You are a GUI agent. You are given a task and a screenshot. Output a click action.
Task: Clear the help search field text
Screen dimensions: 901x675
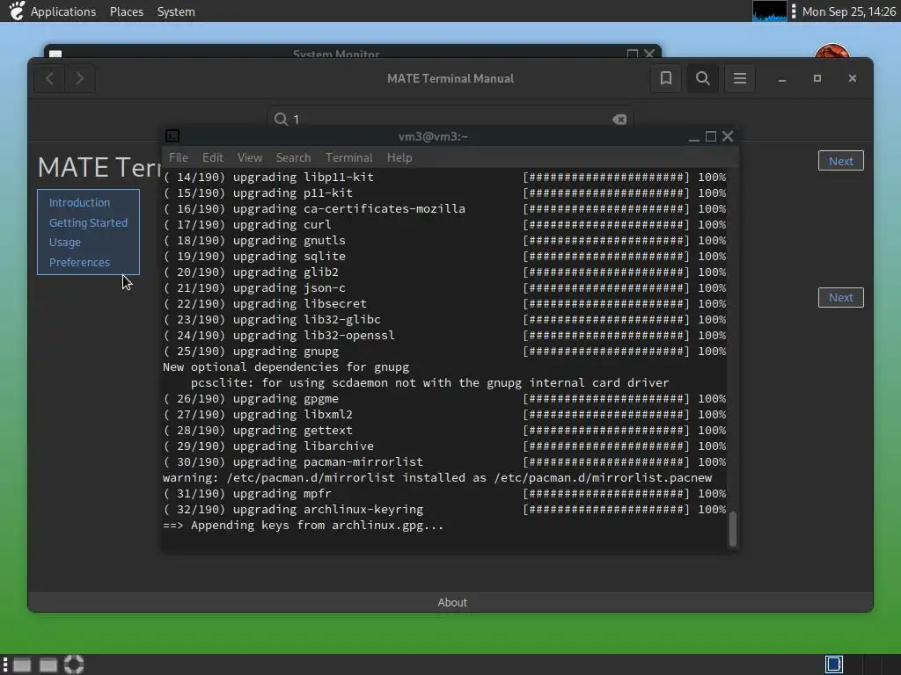[619, 120]
